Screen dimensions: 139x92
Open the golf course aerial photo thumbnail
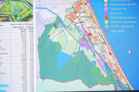pos(16,10)
